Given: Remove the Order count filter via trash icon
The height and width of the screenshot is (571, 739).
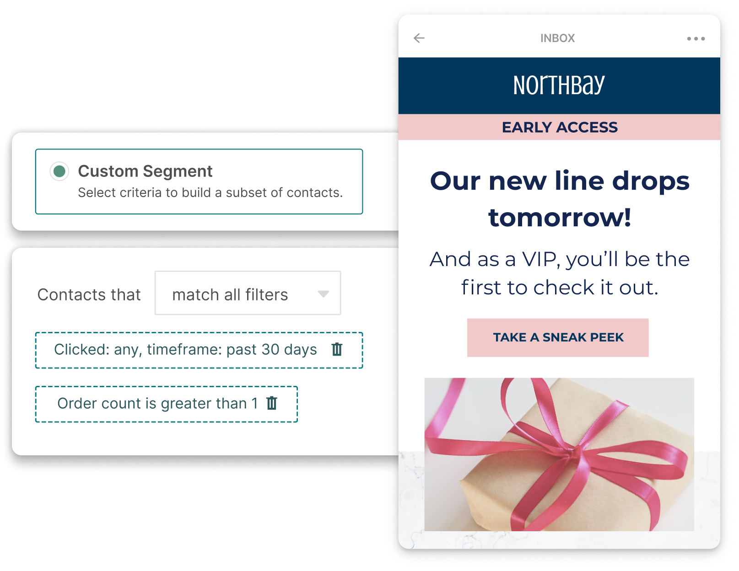Looking at the screenshot, I should click(272, 403).
